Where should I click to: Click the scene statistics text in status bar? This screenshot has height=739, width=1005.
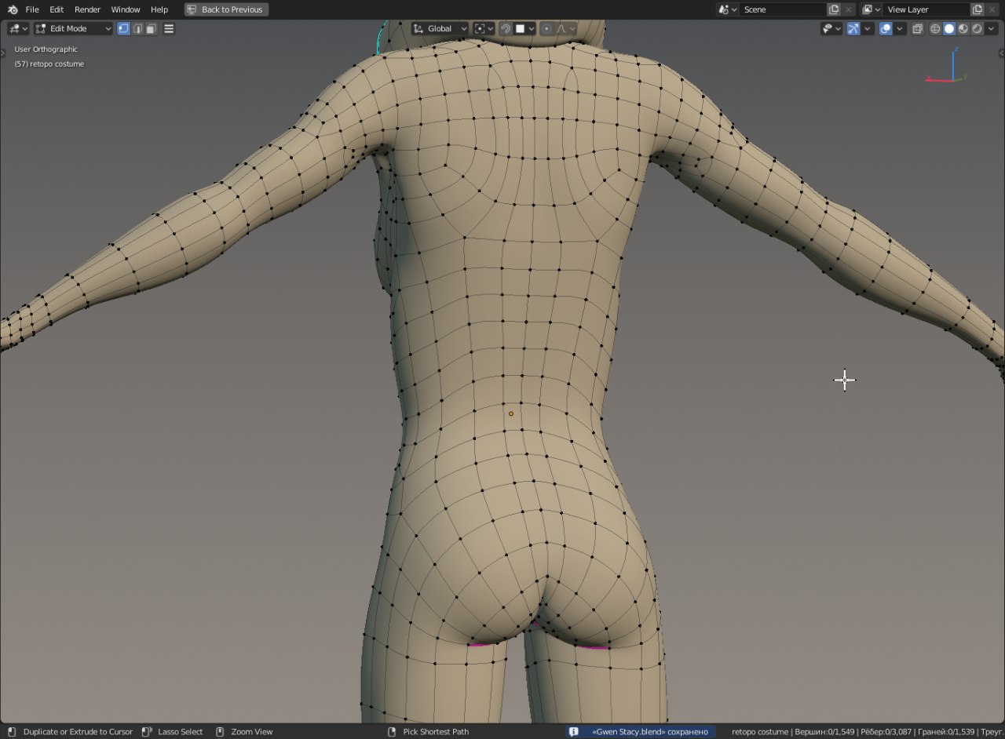tap(868, 731)
